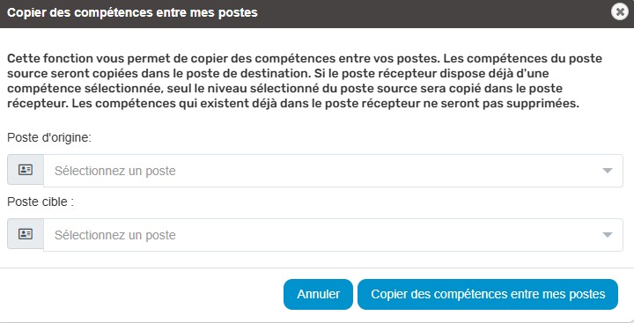Click the 'Poste cible :' label
The image size is (634, 323).
point(41,202)
